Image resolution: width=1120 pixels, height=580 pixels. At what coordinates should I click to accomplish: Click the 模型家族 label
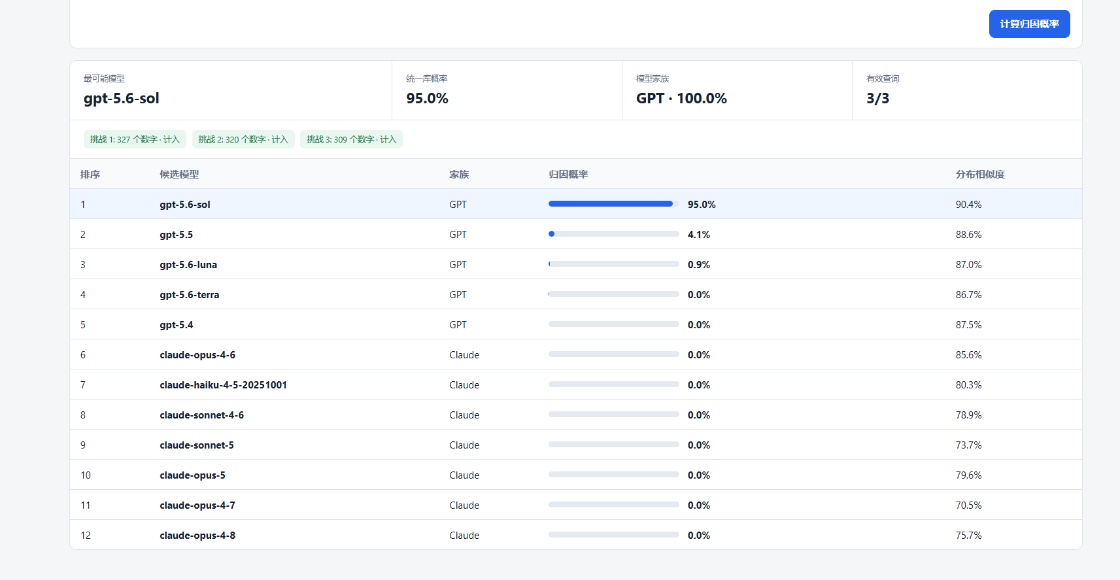[653, 78]
